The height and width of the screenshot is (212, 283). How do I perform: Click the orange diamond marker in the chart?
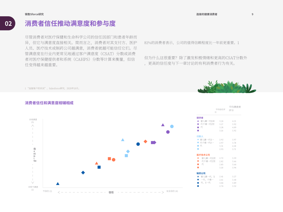(145, 142)
